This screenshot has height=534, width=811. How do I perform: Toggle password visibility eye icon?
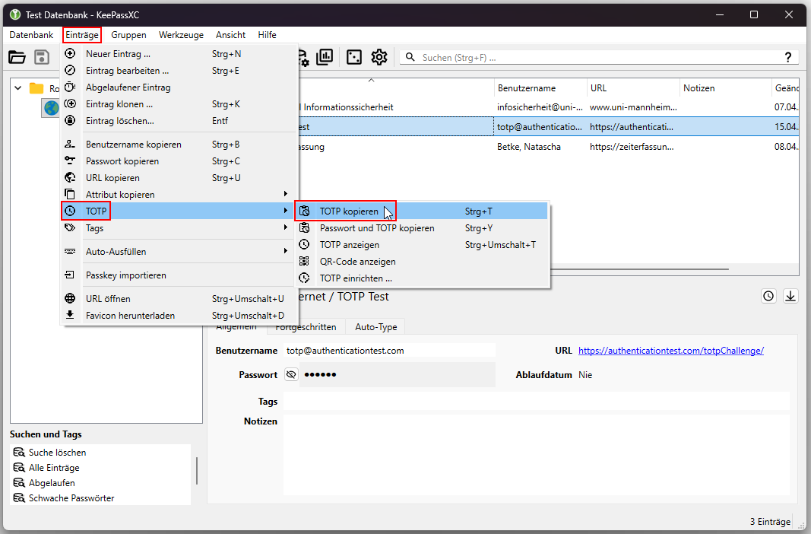pos(291,374)
